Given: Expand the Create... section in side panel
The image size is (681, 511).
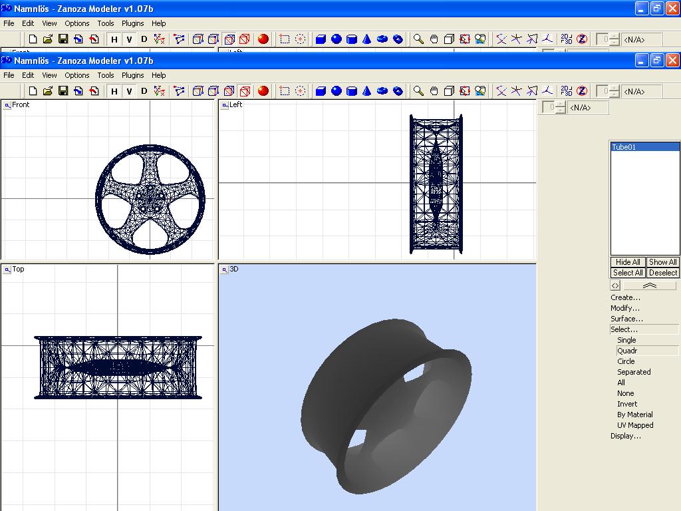Looking at the screenshot, I should click(x=625, y=297).
